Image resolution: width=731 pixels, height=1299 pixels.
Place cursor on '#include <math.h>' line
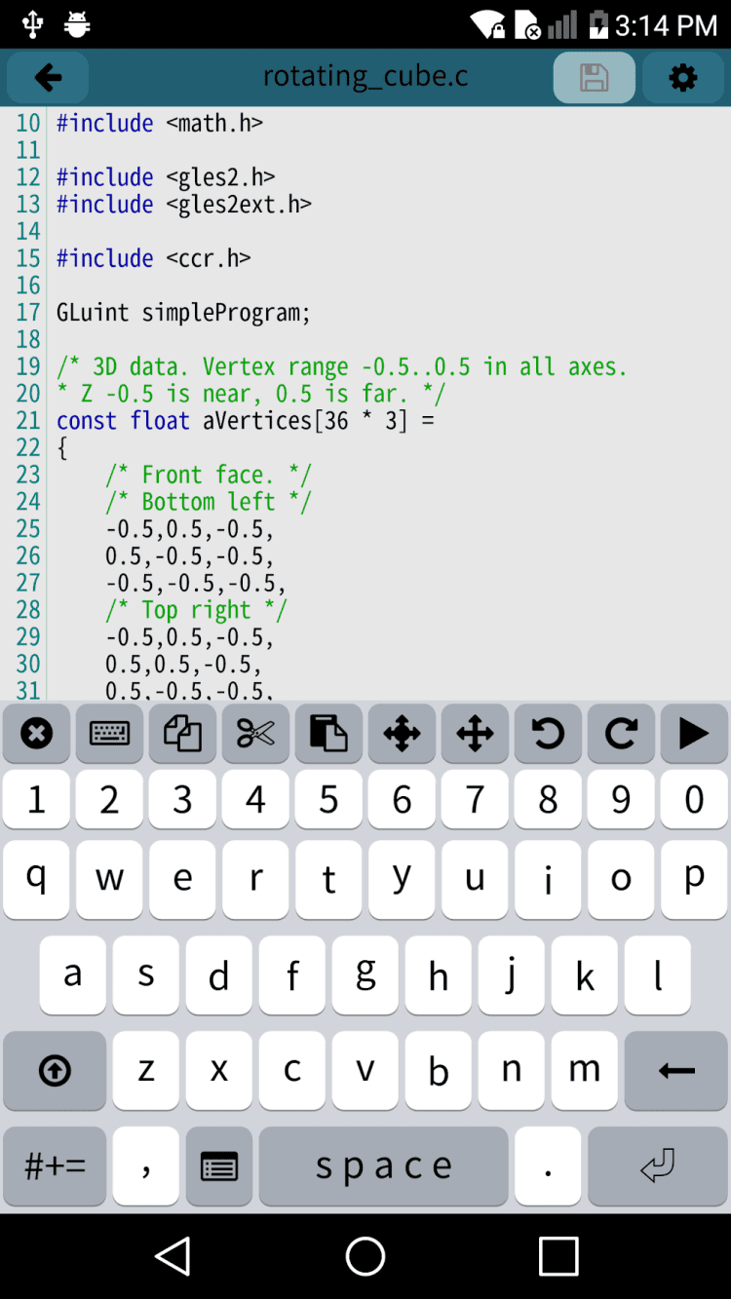(159, 123)
